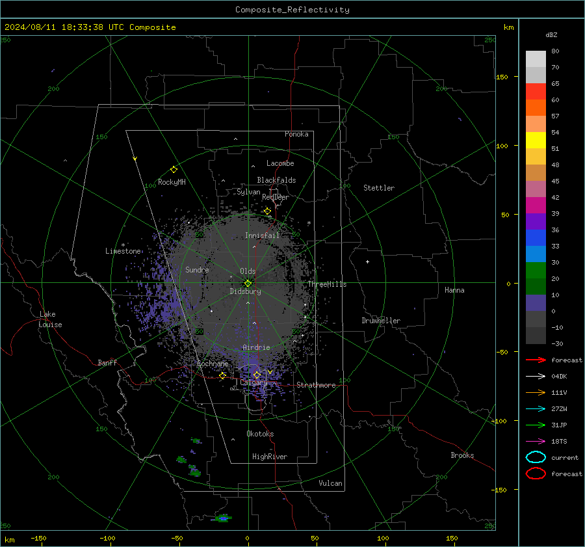The width and height of the screenshot is (585, 547).
Task: Click the dBZ legend heading
Action: pos(551,34)
